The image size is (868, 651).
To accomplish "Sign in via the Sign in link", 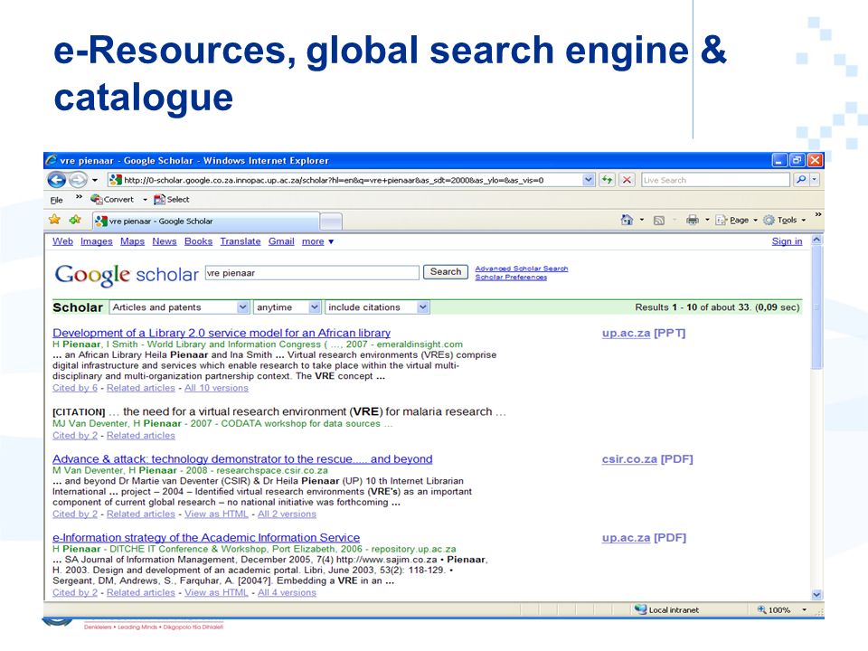I will click(787, 241).
